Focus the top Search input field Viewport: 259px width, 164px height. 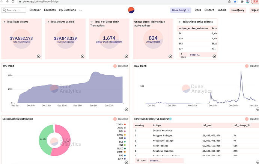tap(14, 10)
